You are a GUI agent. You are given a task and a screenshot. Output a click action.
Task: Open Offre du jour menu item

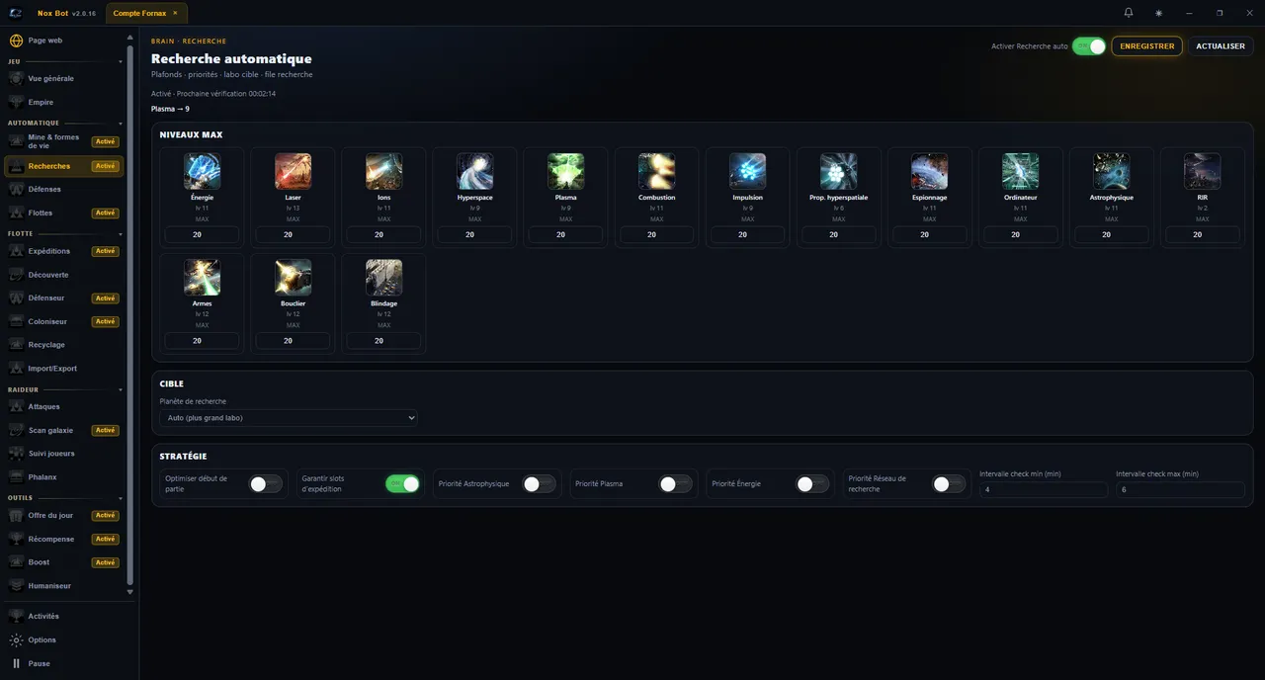pos(64,515)
